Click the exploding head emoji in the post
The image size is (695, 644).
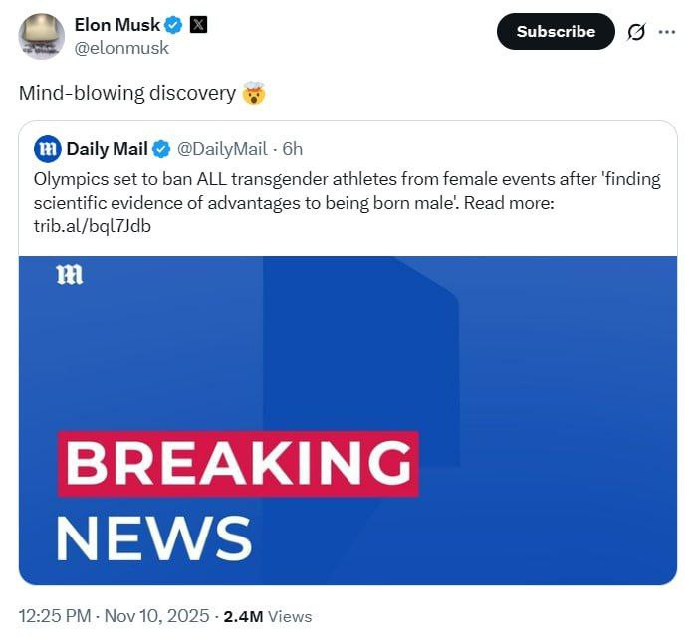[x=255, y=94]
